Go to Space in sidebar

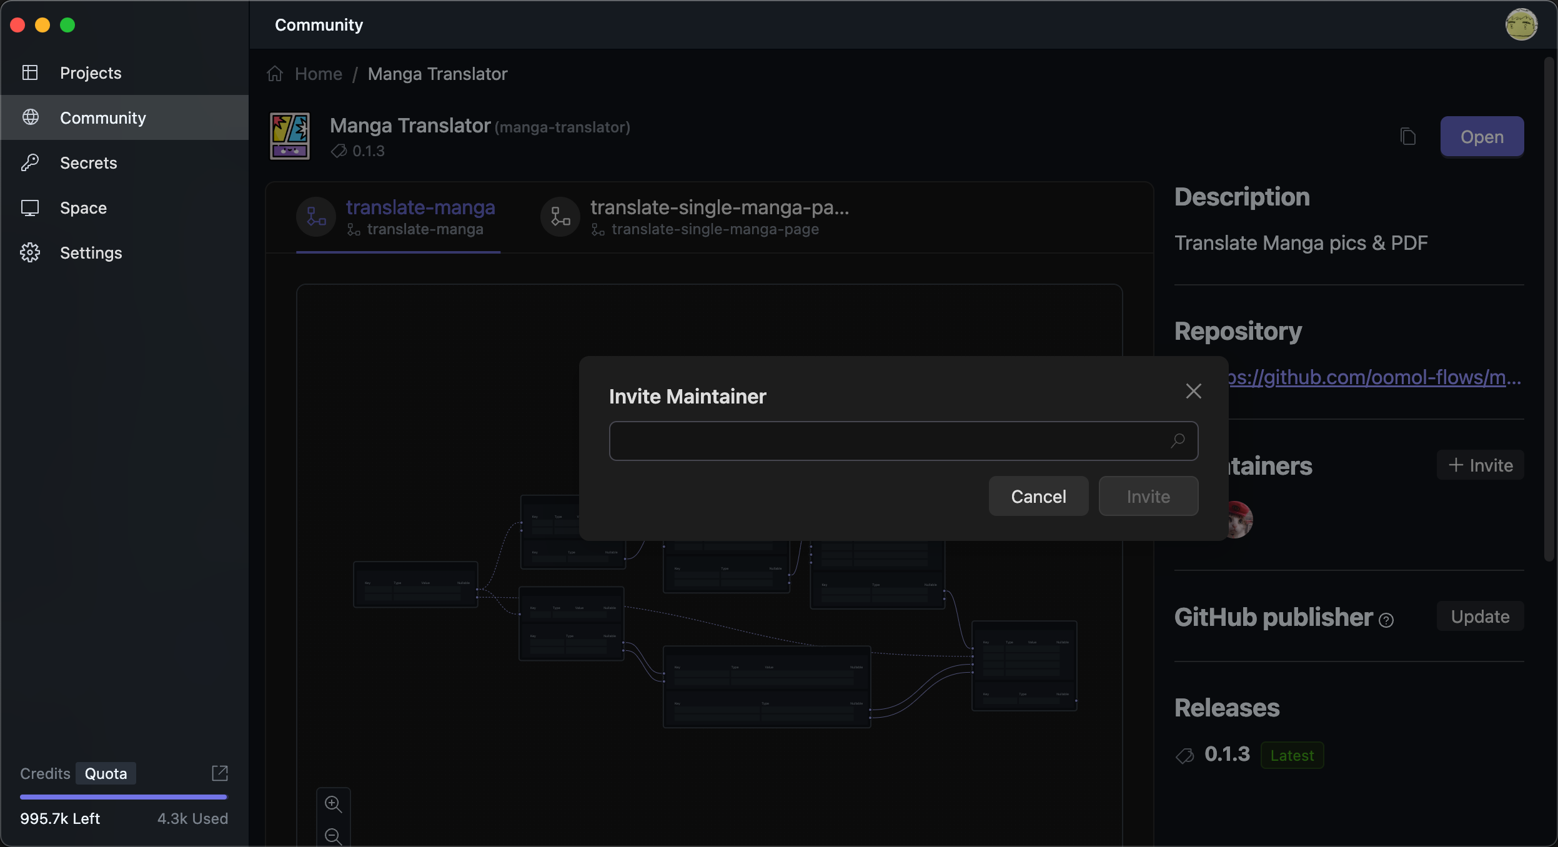click(x=83, y=208)
